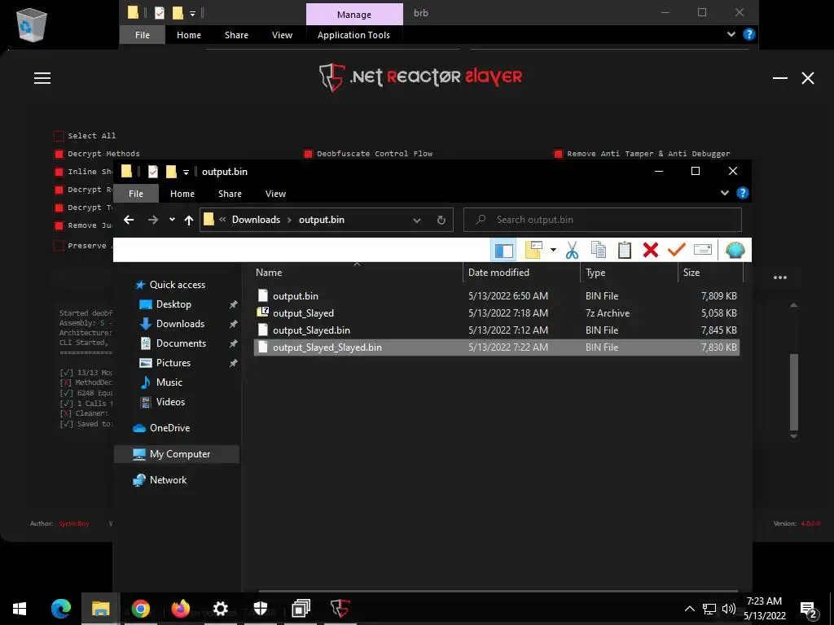Click the red X Delete icon
The image size is (834, 625).
[x=651, y=250]
